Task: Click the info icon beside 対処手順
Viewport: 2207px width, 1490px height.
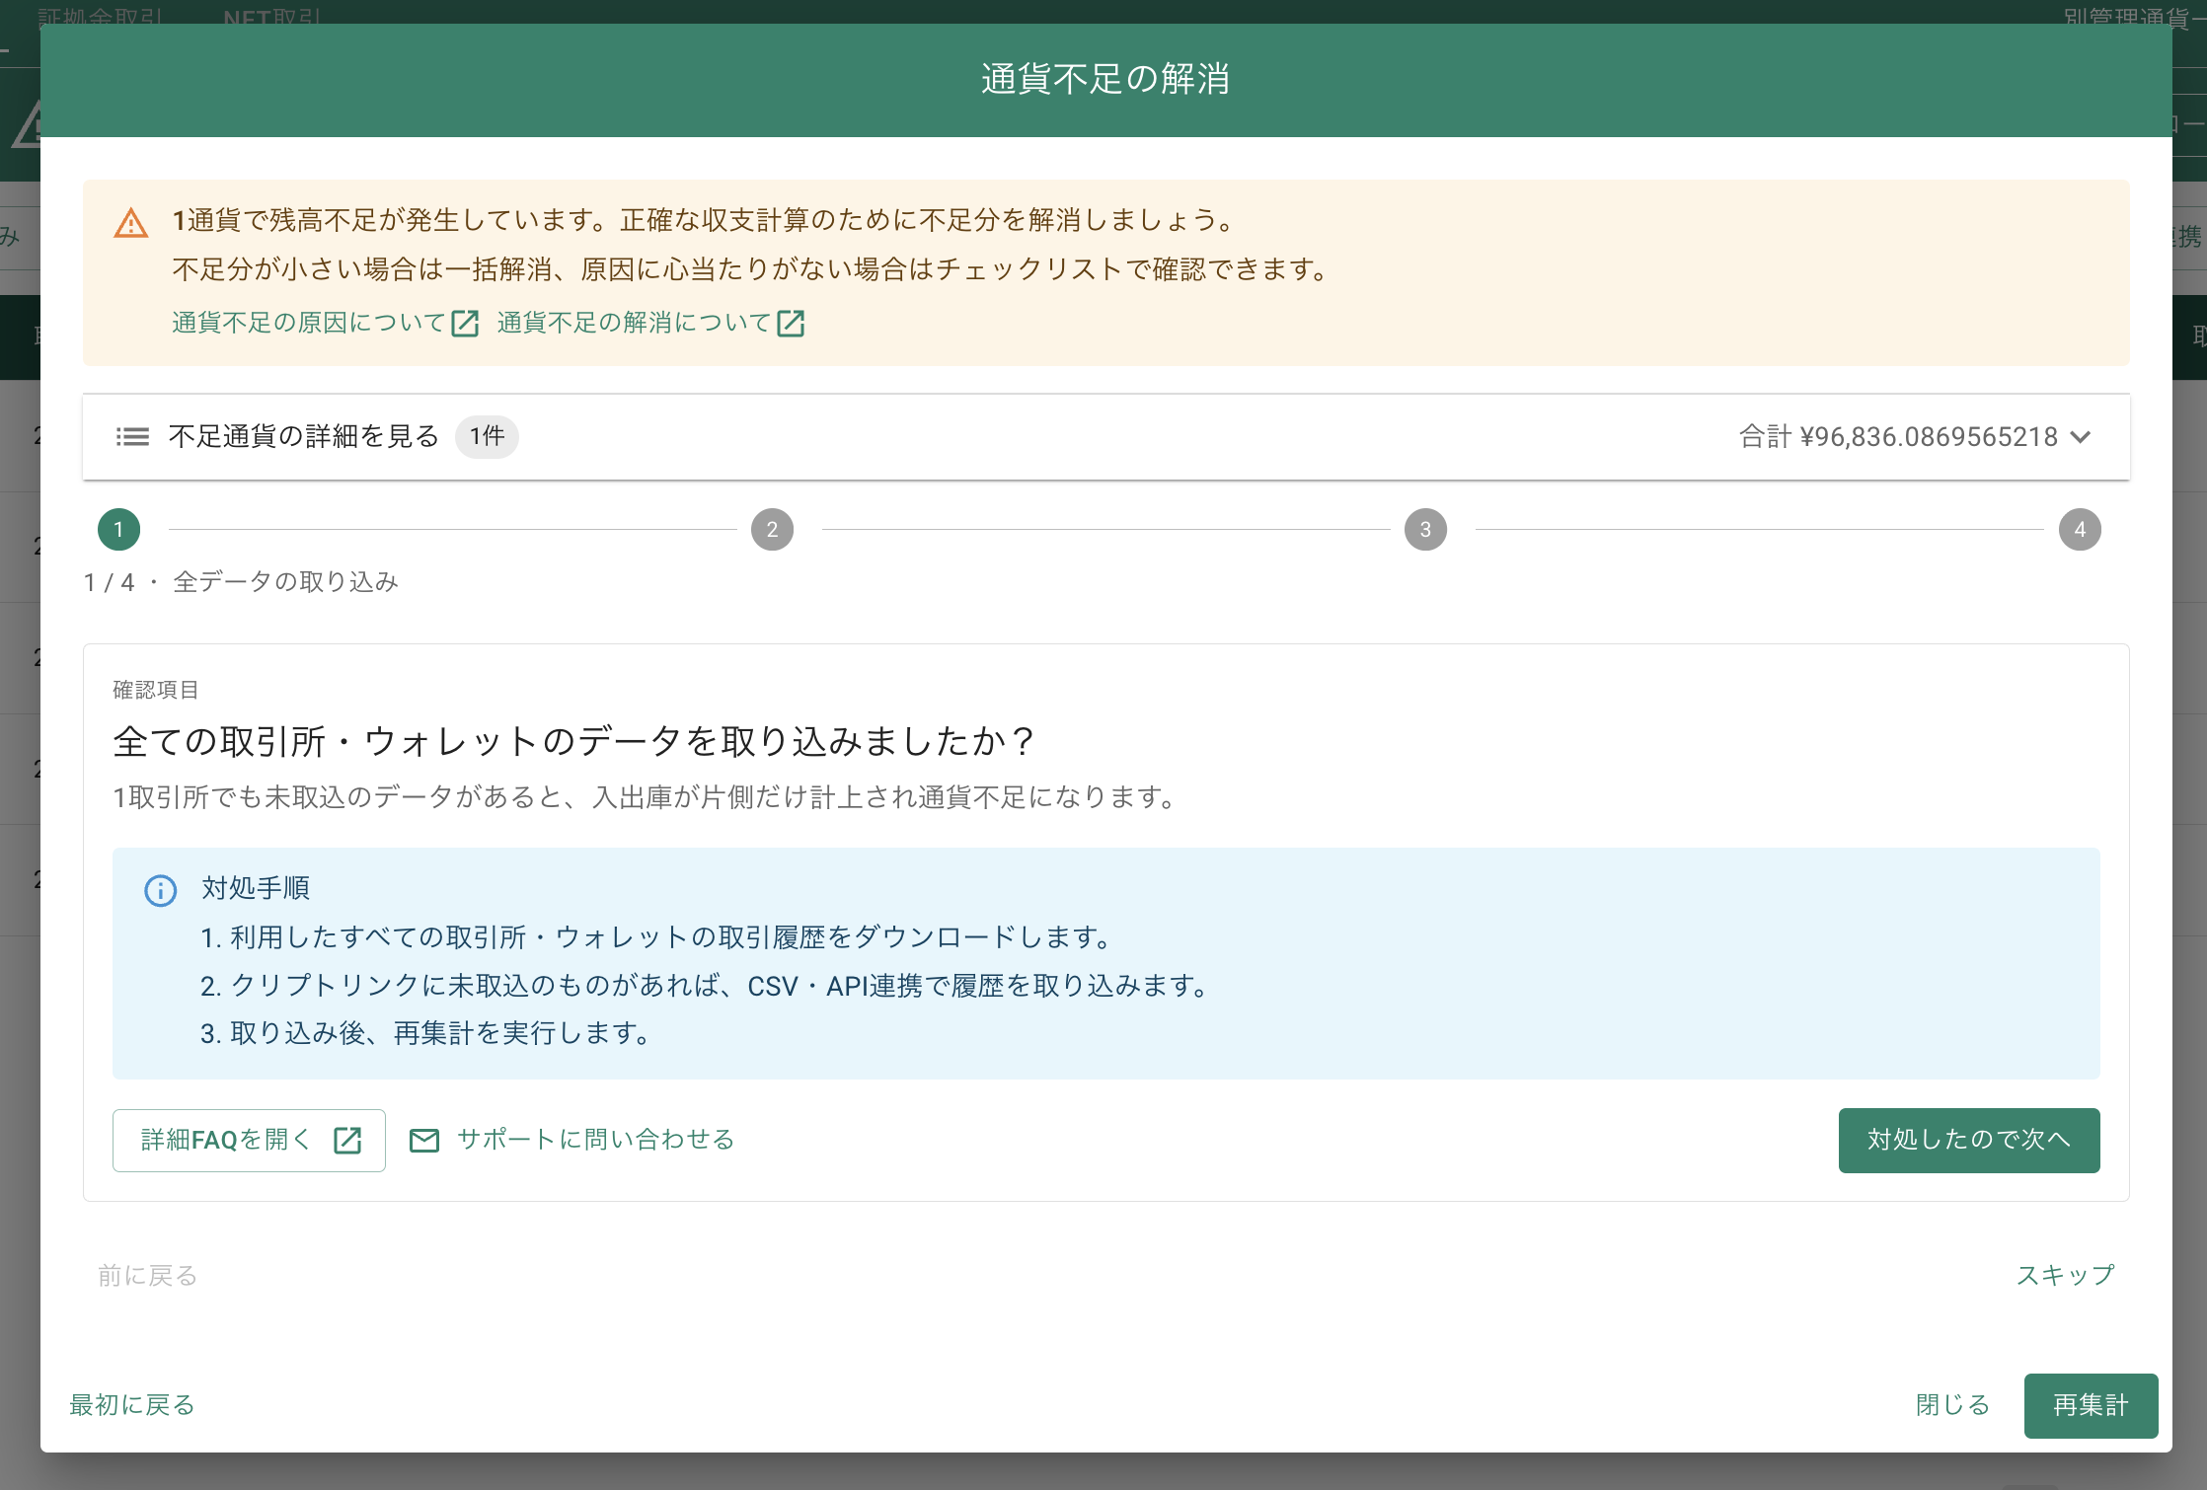Action: pos(161,890)
